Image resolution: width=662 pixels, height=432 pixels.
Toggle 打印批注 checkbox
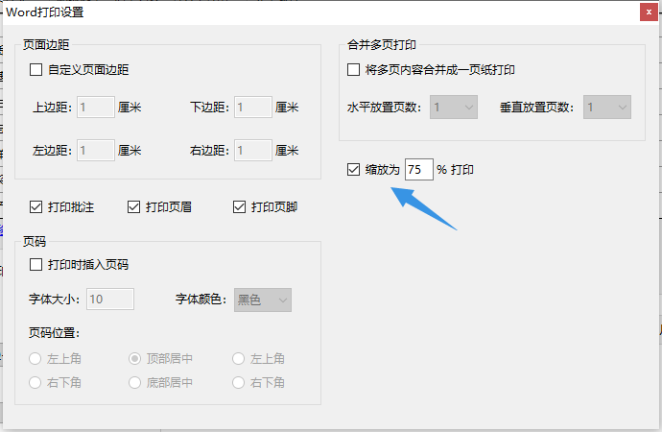35,207
